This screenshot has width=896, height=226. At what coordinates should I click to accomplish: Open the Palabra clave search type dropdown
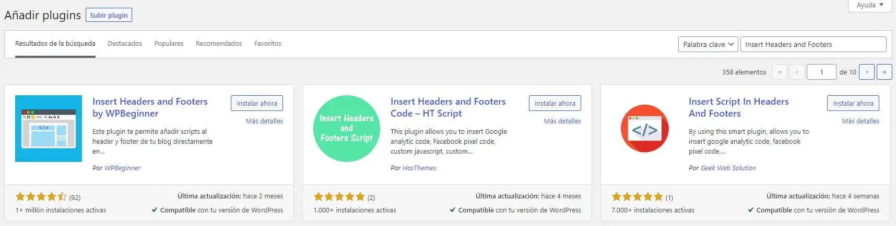[708, 44]
